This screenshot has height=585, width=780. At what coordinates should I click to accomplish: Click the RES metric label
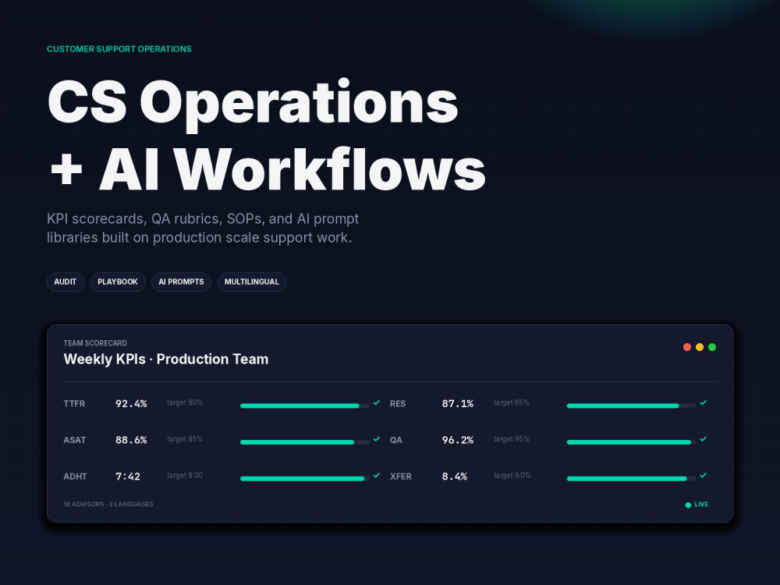[x=398, y=403]
